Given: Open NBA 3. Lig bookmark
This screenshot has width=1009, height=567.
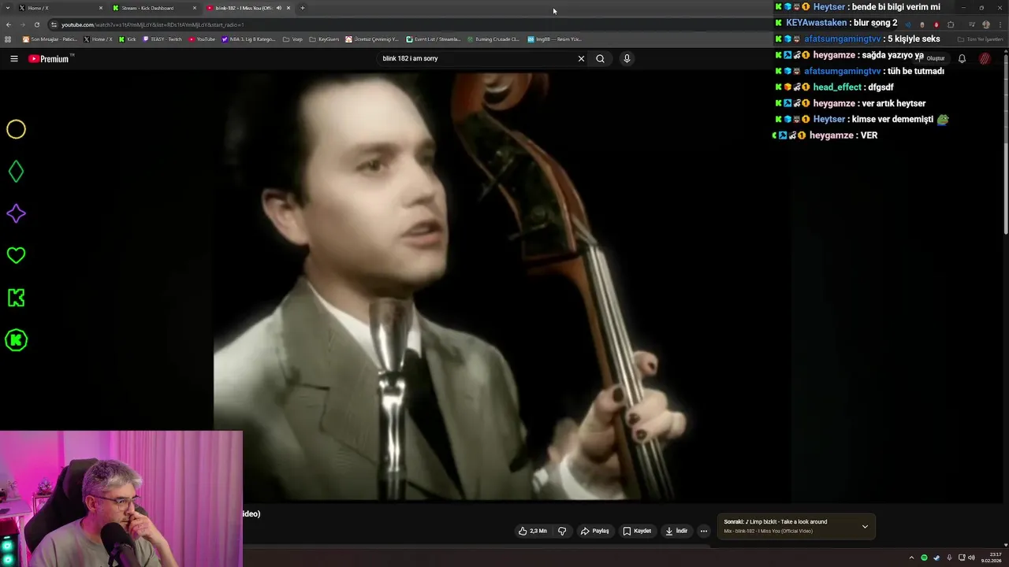Looking at the screenshot, I should tap(249, 39).
